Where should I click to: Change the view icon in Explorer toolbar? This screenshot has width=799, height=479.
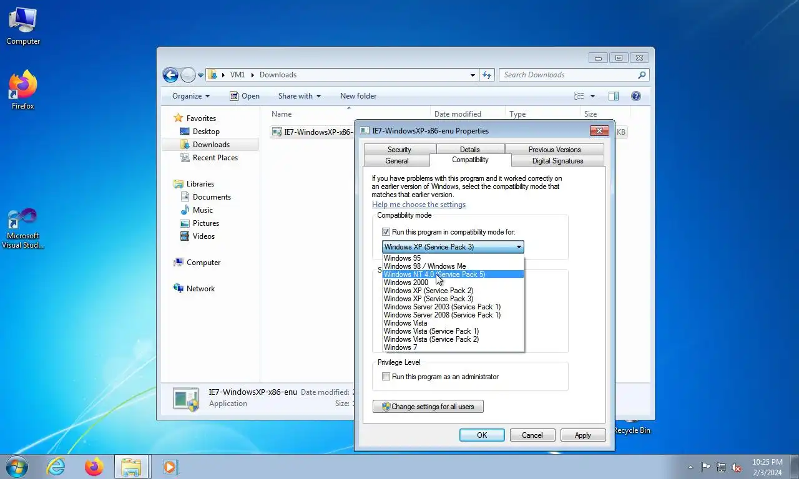pyautogui.click(x=579, y=96)
